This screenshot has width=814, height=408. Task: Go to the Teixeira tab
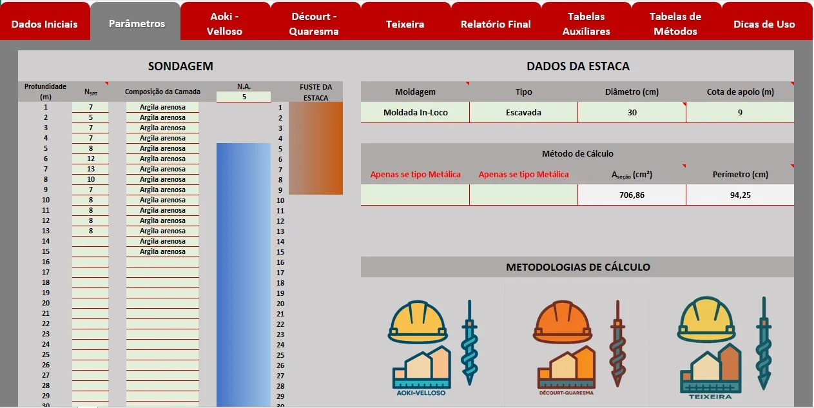click(x=405, y=24)
